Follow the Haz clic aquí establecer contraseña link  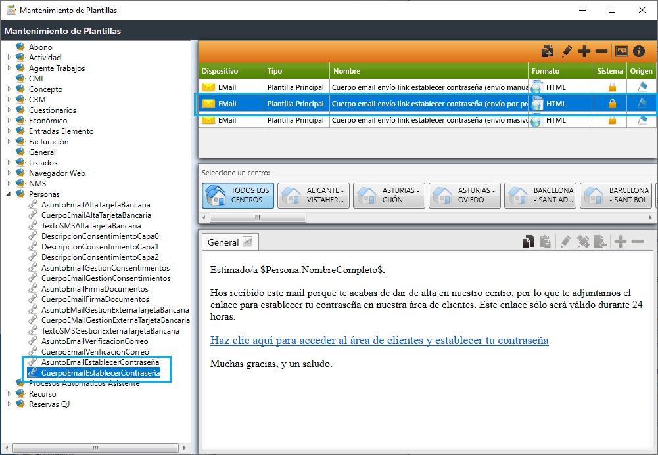tap(379, 340)
